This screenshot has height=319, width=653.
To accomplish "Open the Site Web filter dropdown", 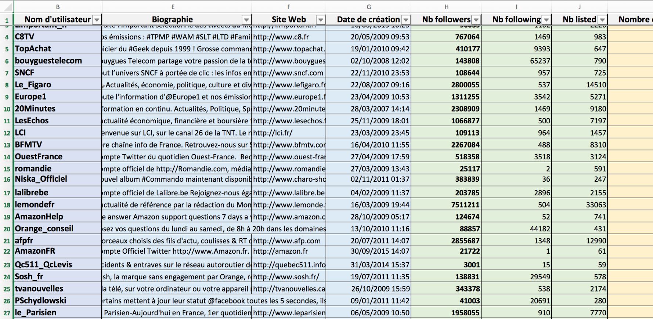I will click(x=321, y=20).
